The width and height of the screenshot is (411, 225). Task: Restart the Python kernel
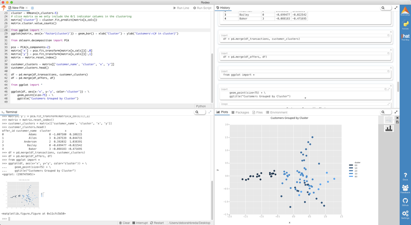click(157, 223)
